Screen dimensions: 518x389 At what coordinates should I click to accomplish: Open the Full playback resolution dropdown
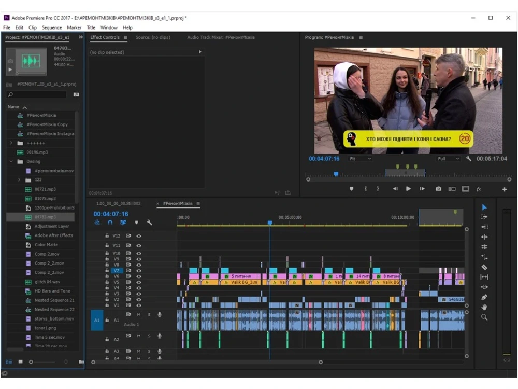coord(448,159)
